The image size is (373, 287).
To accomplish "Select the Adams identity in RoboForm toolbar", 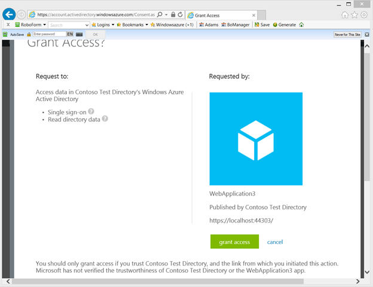I will (x=209, y=25).
